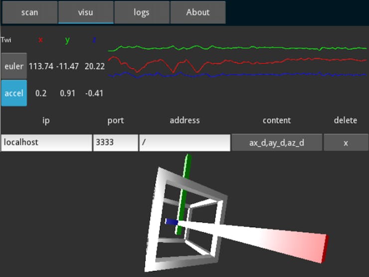Click the accel x value 0.2
This screenshot has width=369, height=277.
[x=41, y=93]
